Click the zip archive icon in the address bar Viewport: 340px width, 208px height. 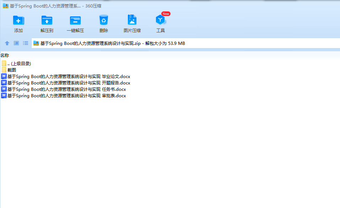click(36, 43)
